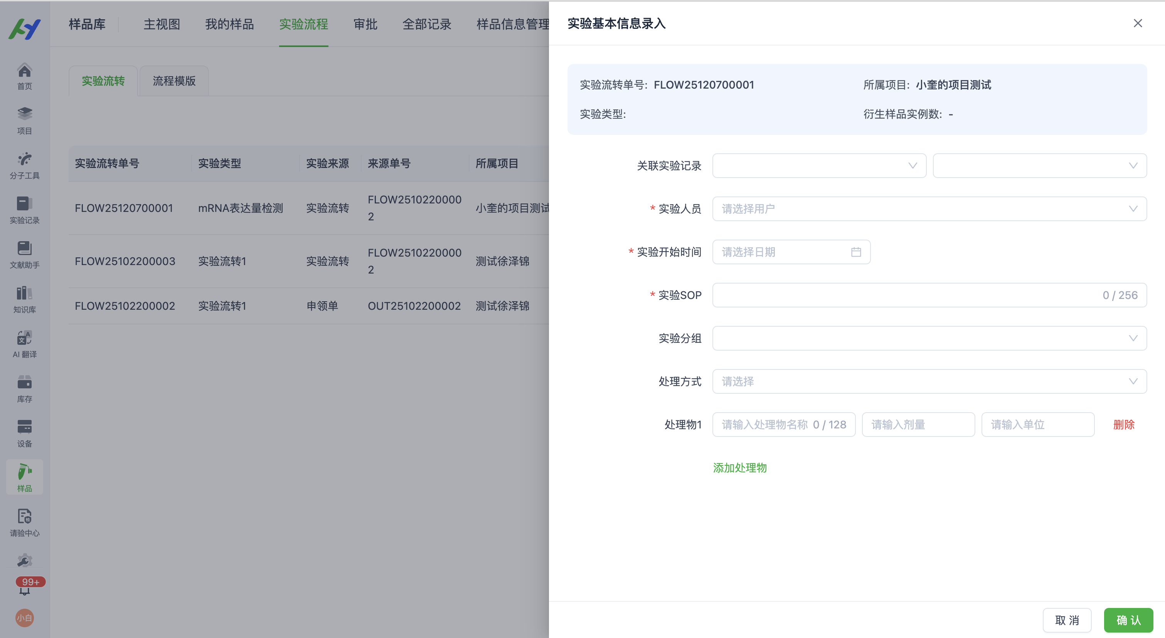Click the green 确认 button
Image resolution: width=1165 pixels, height=638 pixels.
click(x=1128, y=620)
